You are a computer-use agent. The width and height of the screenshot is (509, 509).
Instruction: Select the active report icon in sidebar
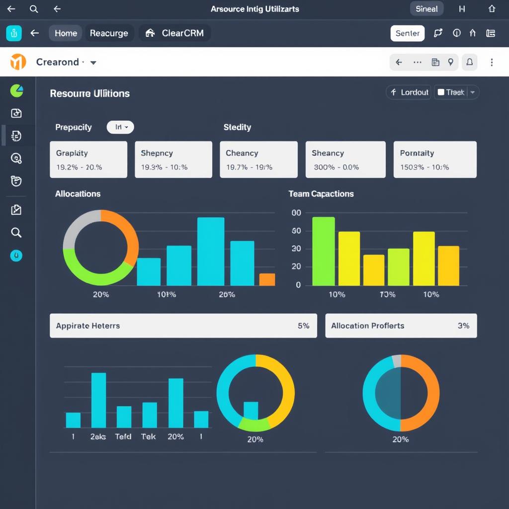click(x=16, y=136)
